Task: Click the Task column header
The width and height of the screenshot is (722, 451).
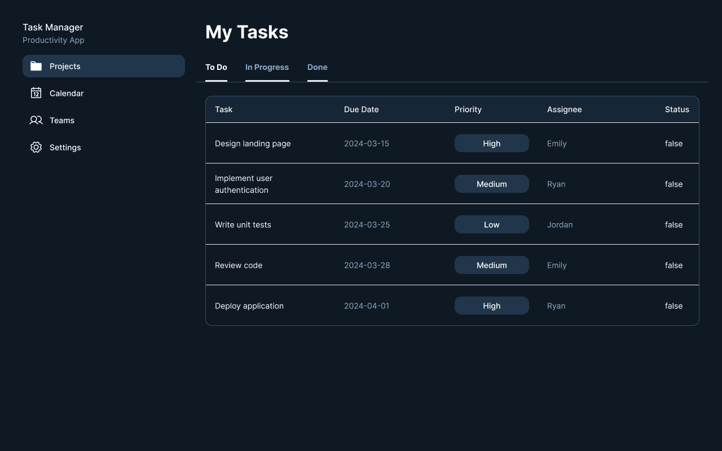Action: (x=223, y=109)
